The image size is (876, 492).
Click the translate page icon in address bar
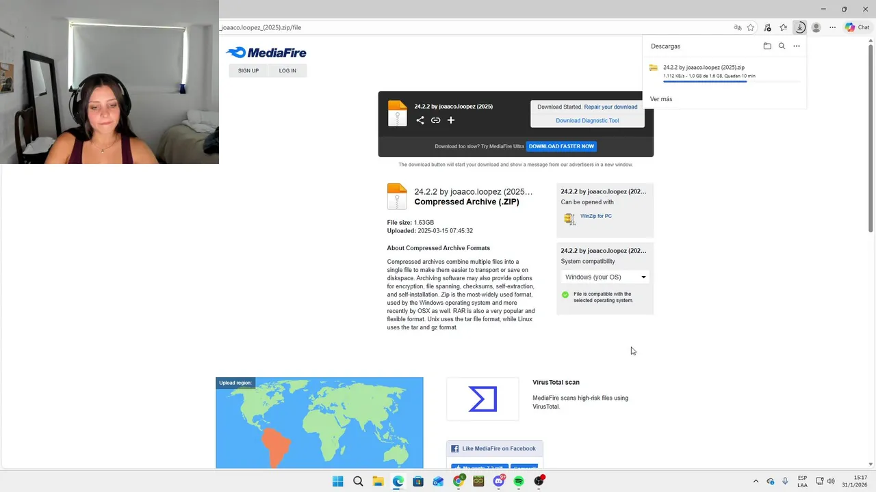(737, 27)
